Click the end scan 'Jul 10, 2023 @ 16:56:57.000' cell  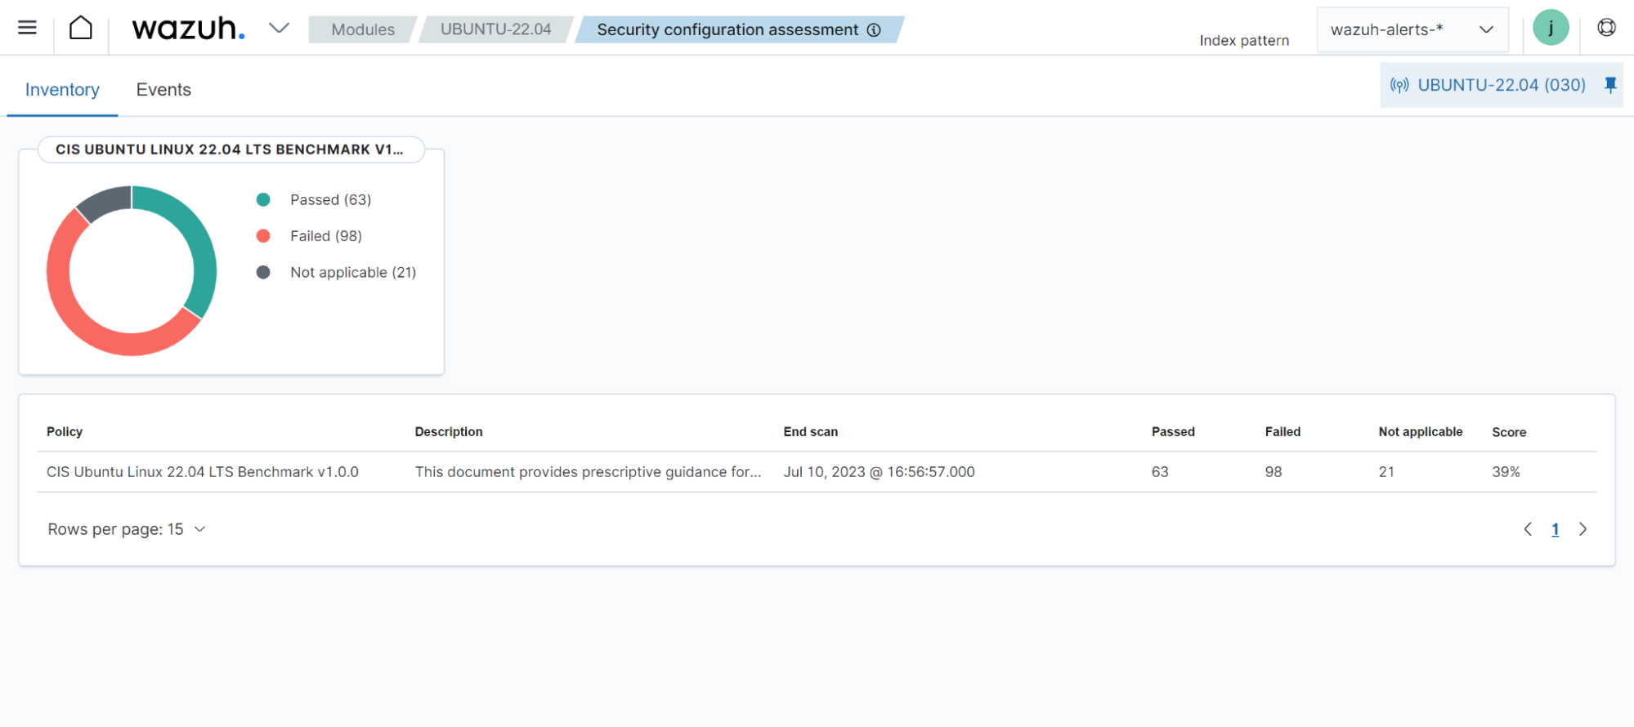pyautogui.click(x=879, y=472)
